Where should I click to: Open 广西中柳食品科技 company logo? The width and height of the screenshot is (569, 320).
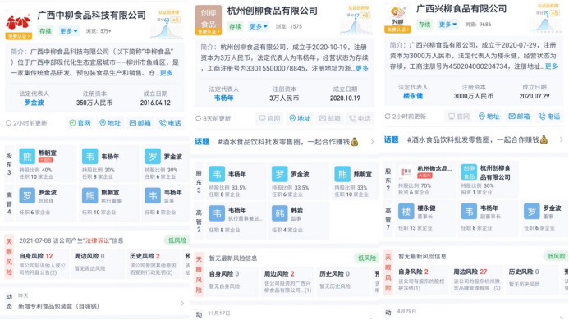(x=18, y=23)
